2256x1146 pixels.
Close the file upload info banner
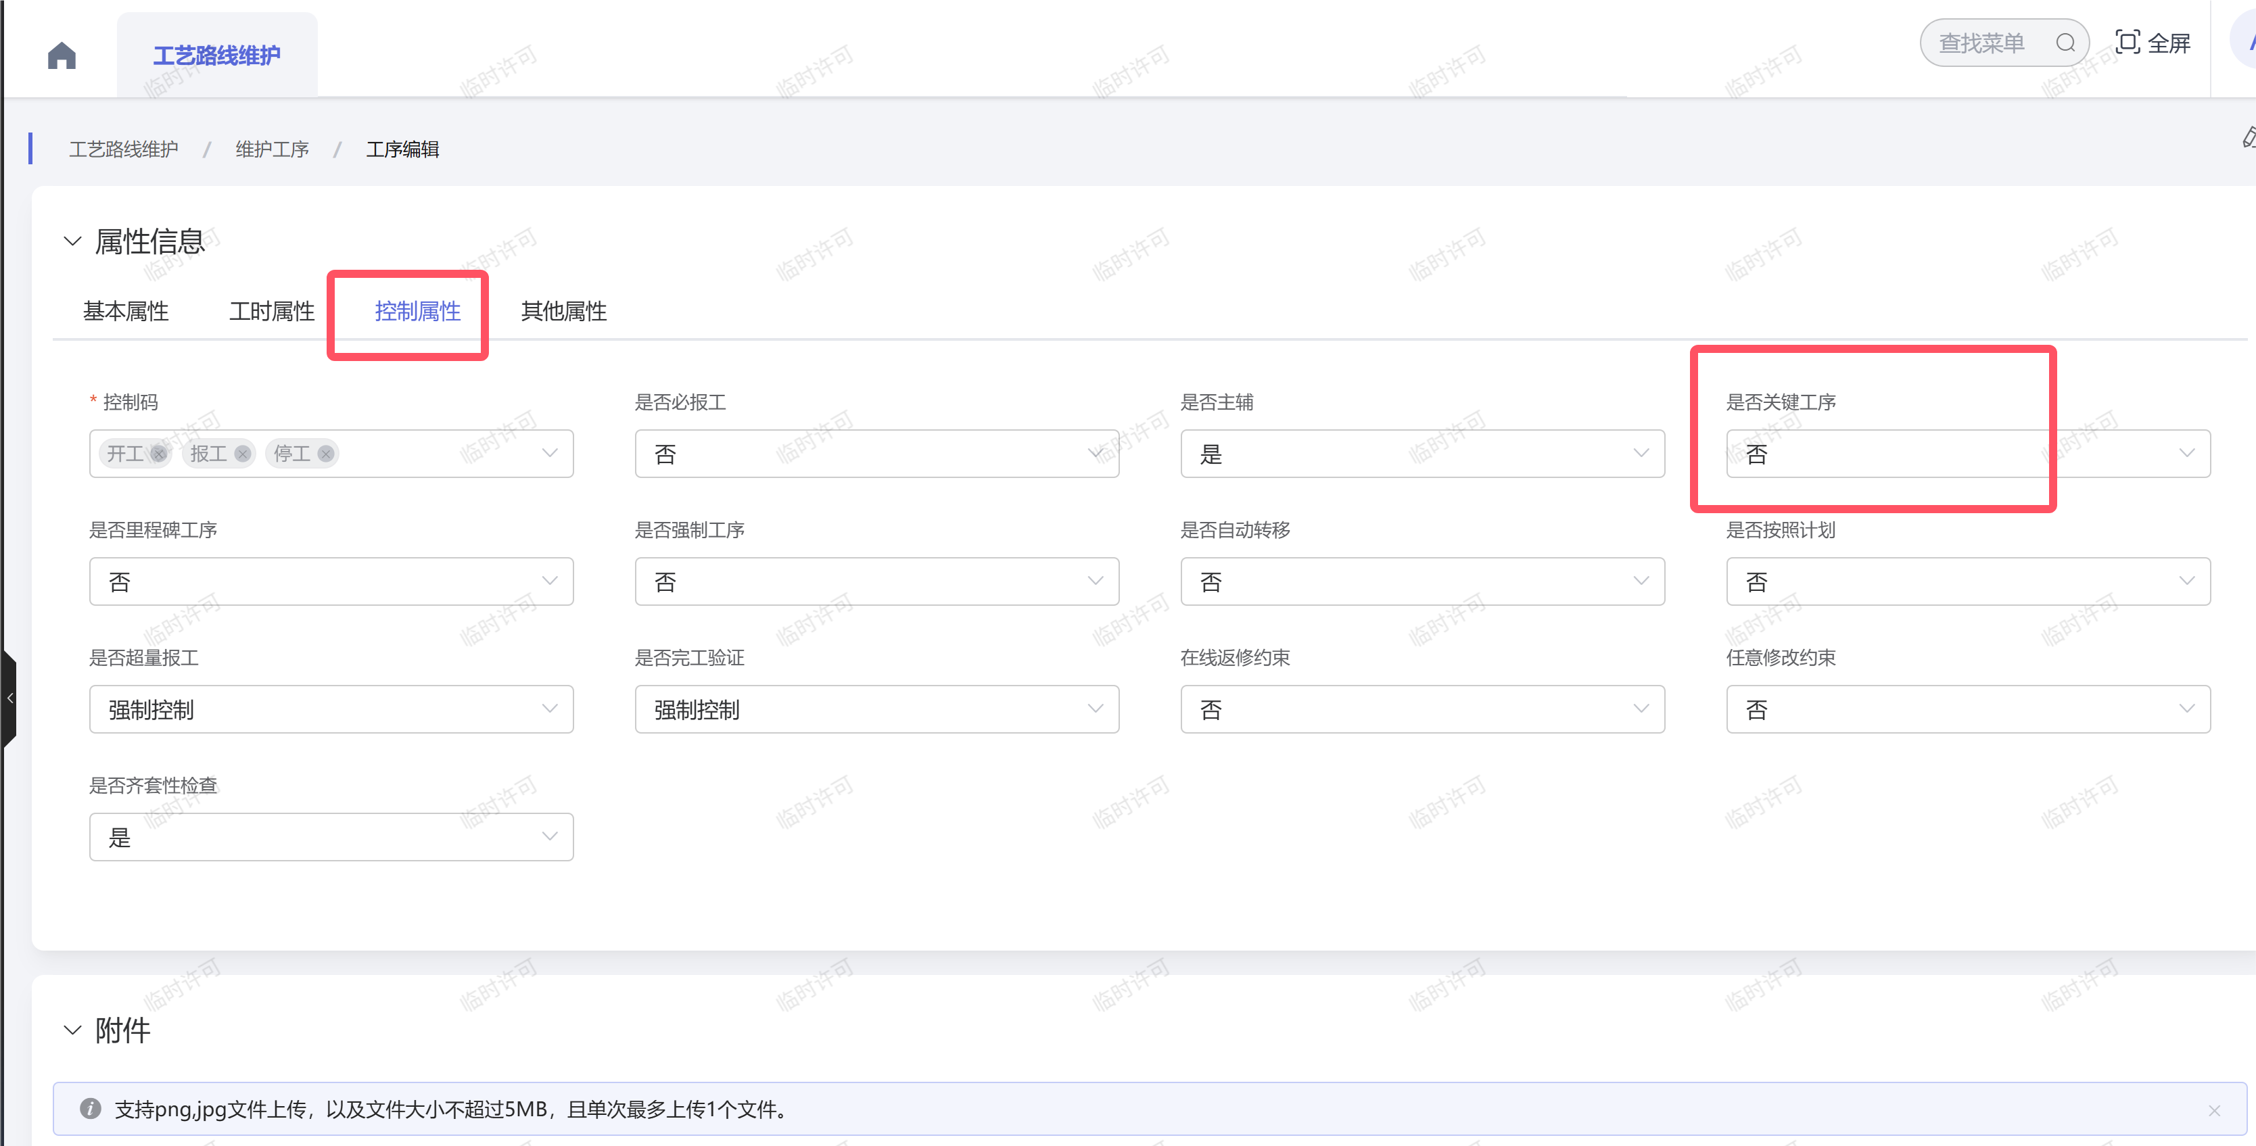[x=2214, y=1110]
